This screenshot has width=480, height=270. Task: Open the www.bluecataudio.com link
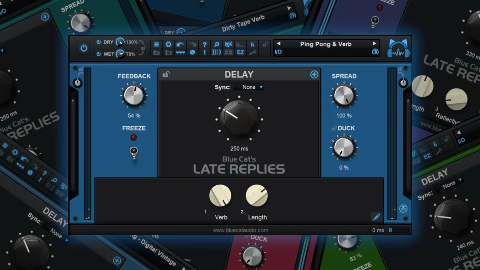240,230
